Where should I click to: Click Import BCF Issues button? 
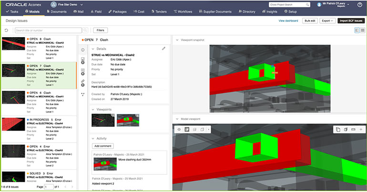click(351, 21)
